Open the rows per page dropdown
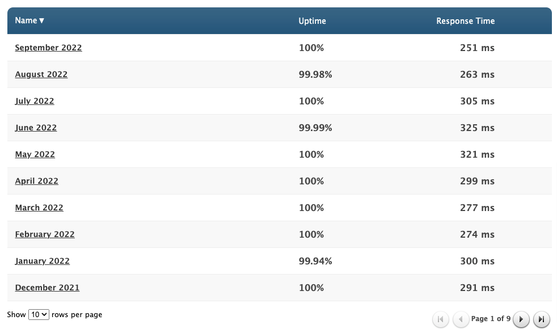Viewport: 557px width, 333px height. coord(39,314)
